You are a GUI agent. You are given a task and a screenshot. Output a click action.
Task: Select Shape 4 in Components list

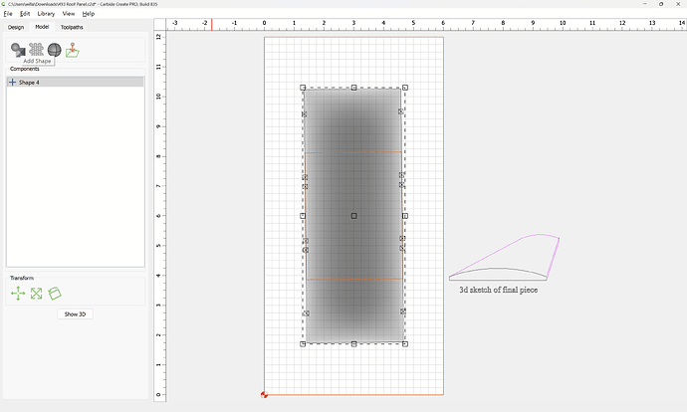pos(30,83)
